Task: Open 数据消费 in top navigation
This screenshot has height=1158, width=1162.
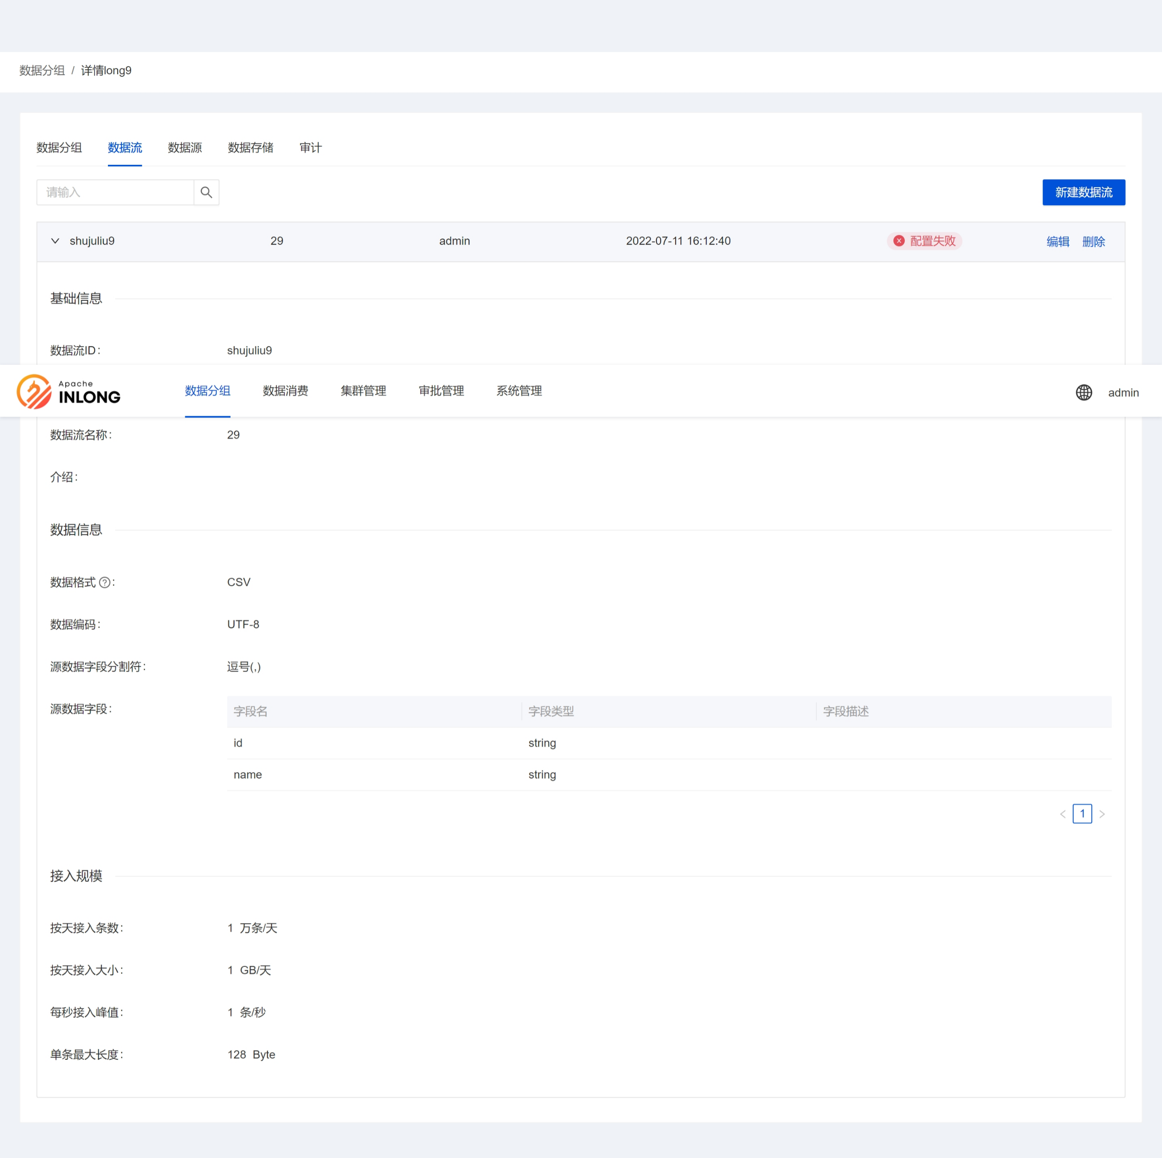Action: tap(285, 391)
